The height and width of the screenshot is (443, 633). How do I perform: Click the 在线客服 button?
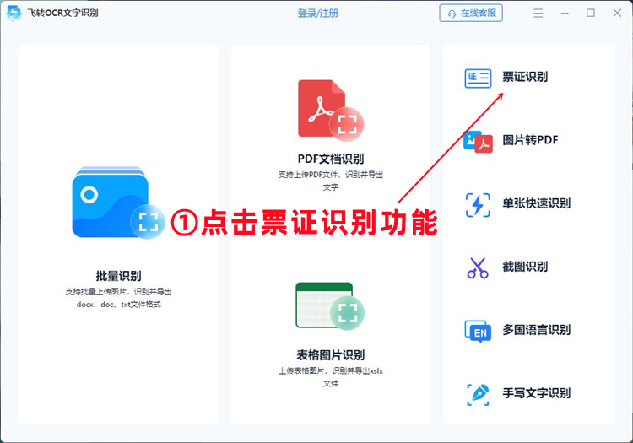(471, 14)
